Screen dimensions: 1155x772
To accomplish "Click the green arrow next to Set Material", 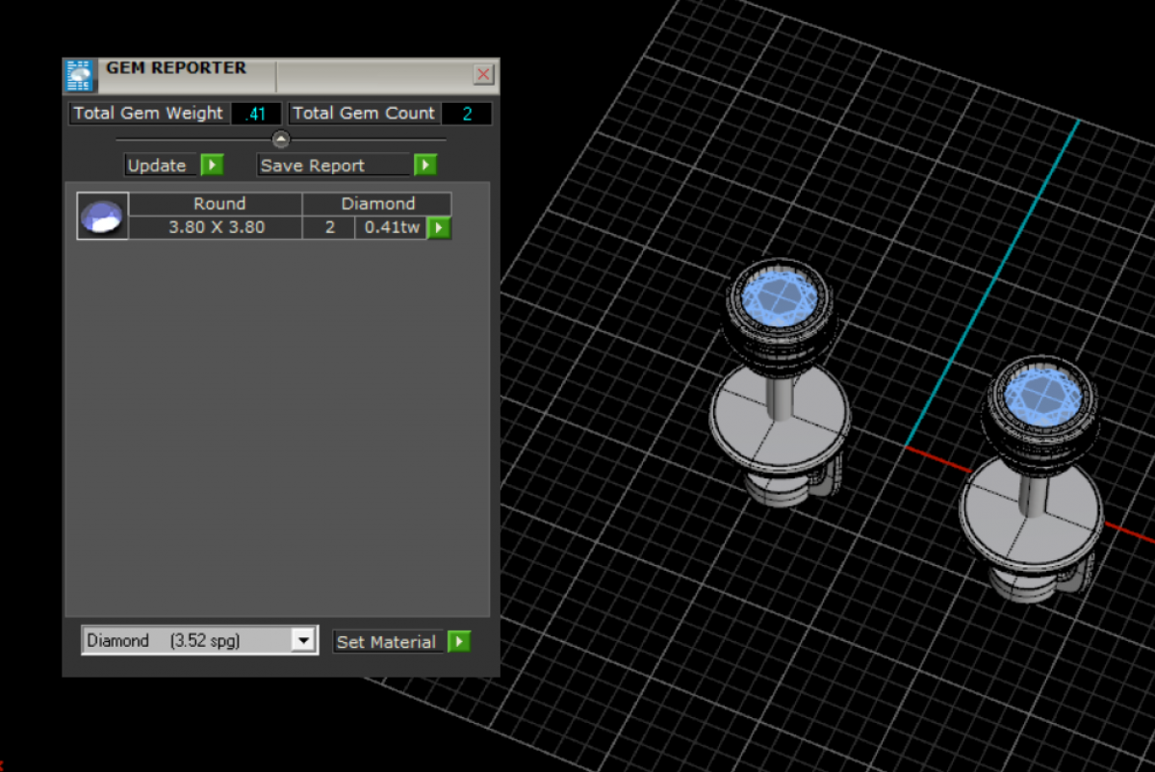I will [x=459, y=641].
